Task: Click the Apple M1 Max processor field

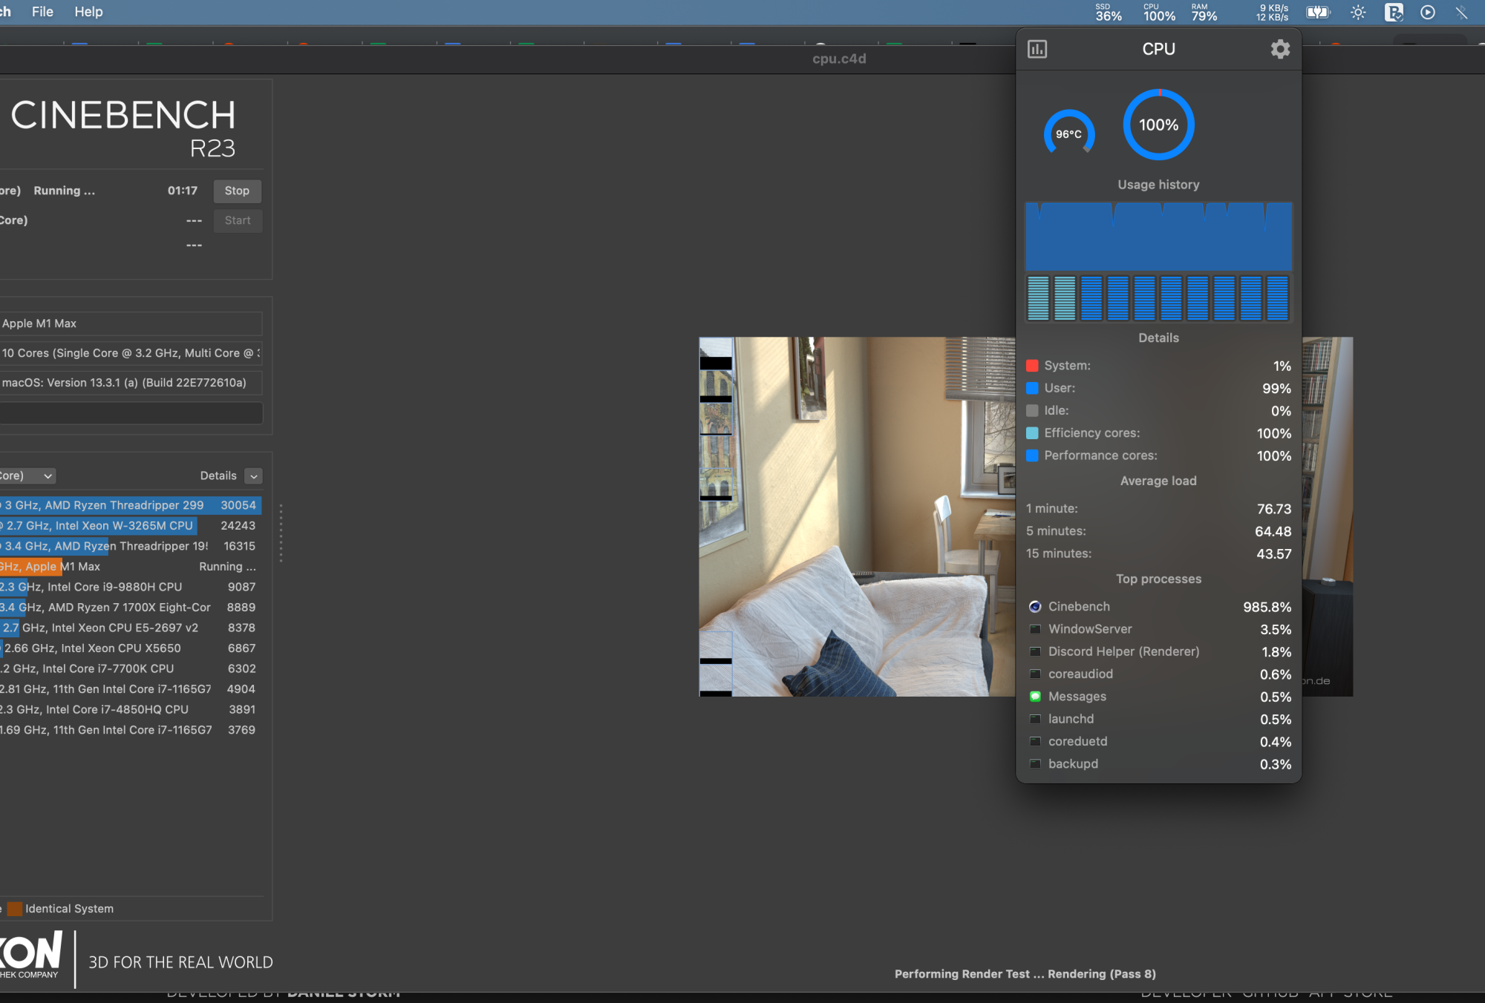Action: click(131, 323)
